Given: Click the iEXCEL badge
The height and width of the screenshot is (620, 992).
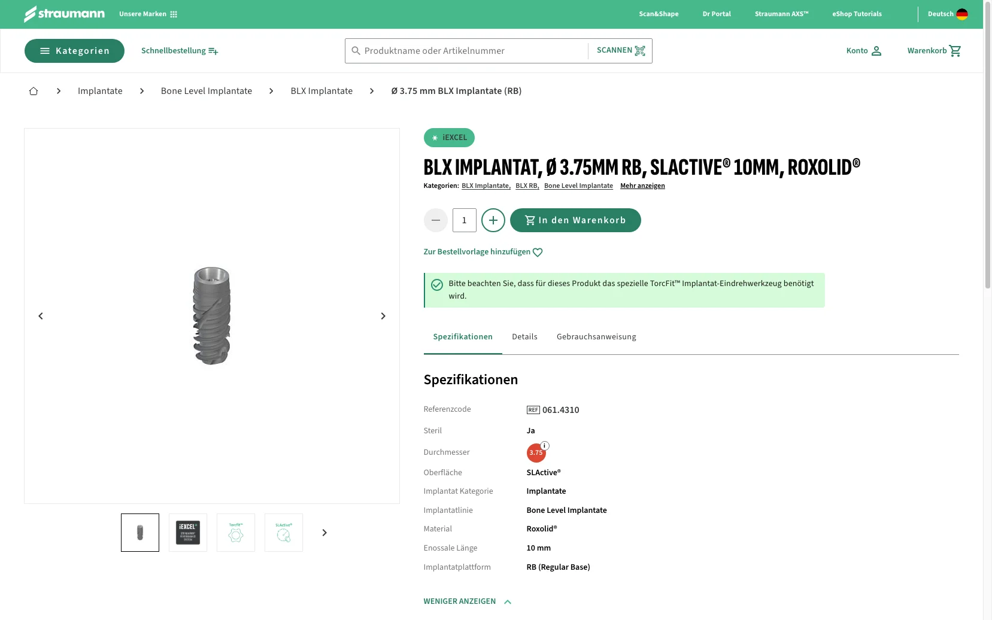Looking at the screenshot, I should (x=449, y=138).
